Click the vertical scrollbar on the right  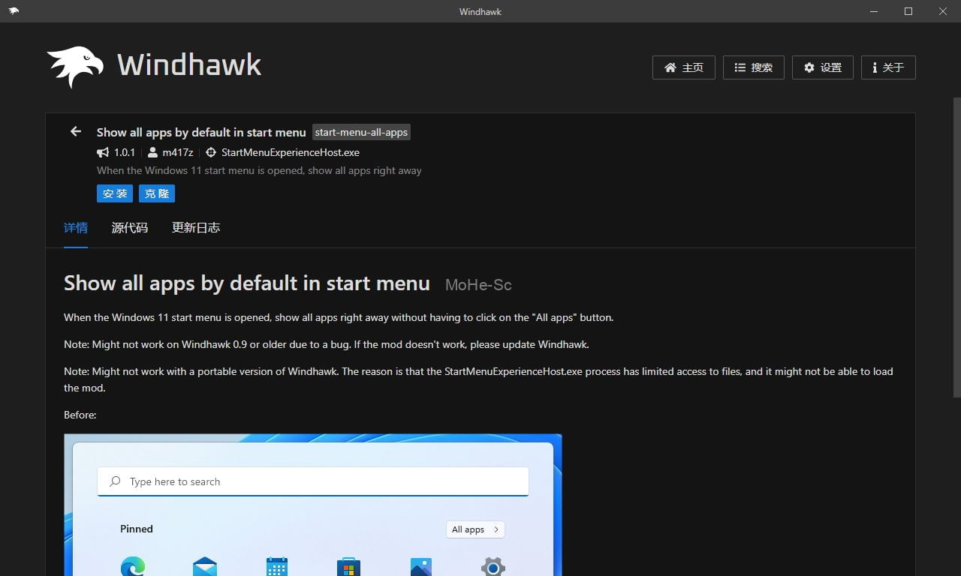pyautogui.click(x=956, y=247)
